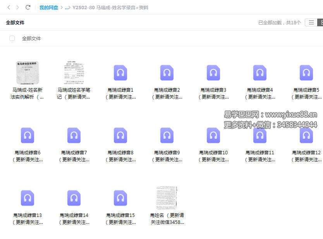323x239 pixels.
Task: Open audio file 馬瑞成録音13
Action: 27,198
